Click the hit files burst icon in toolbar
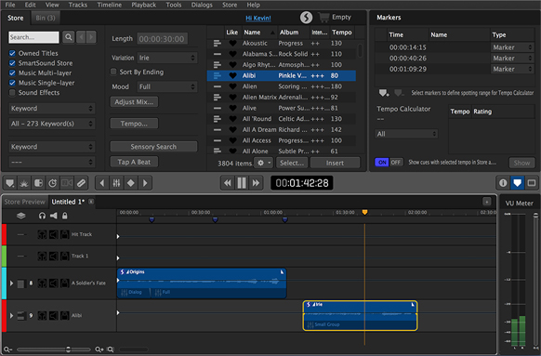The image size is (541, 356). pos(24,183)
